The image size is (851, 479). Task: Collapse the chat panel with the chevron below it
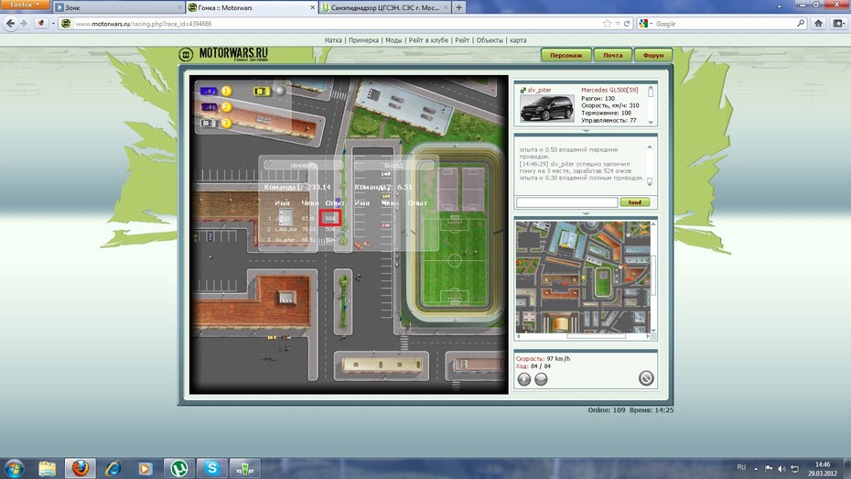586,213
